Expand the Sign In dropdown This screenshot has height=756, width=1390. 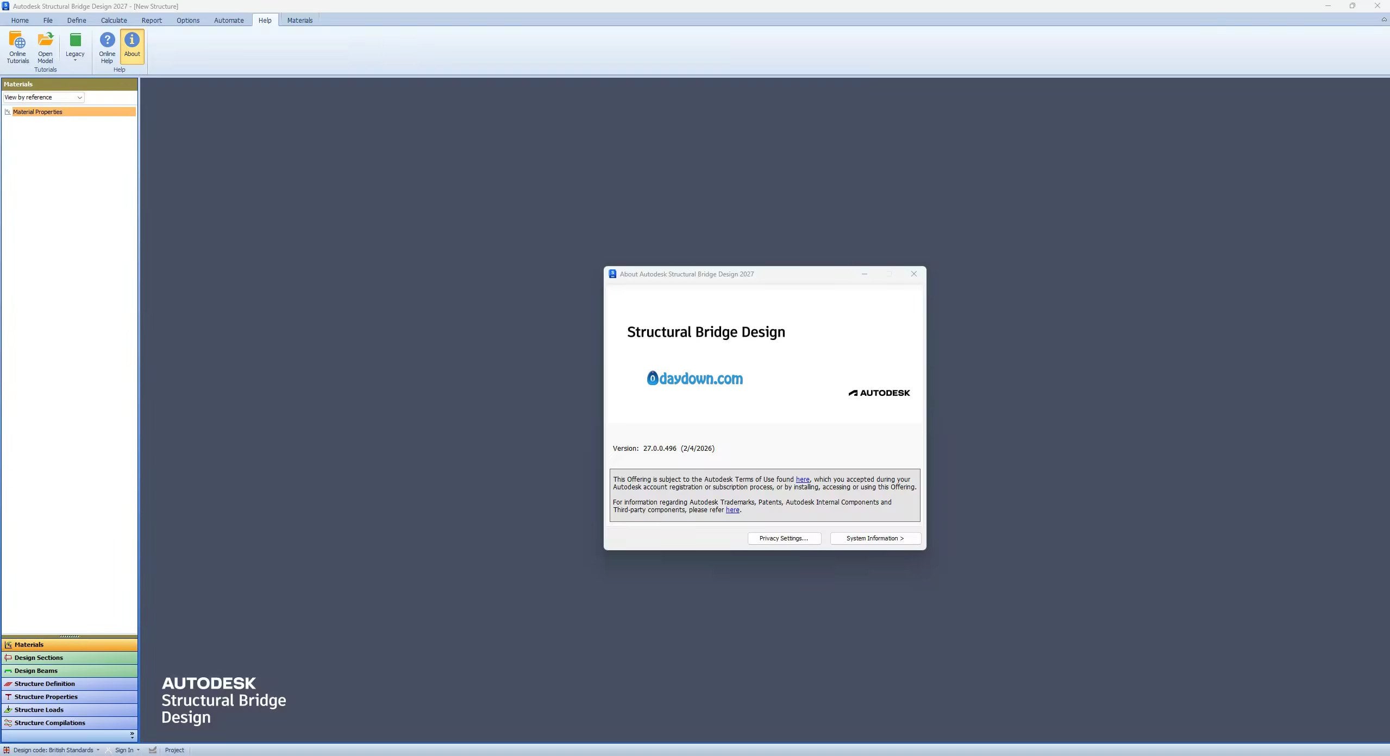[x=124, y=750]
